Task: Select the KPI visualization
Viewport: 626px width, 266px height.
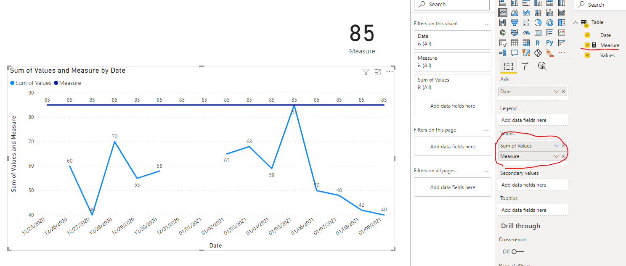Action: click(x=562, y=33)
